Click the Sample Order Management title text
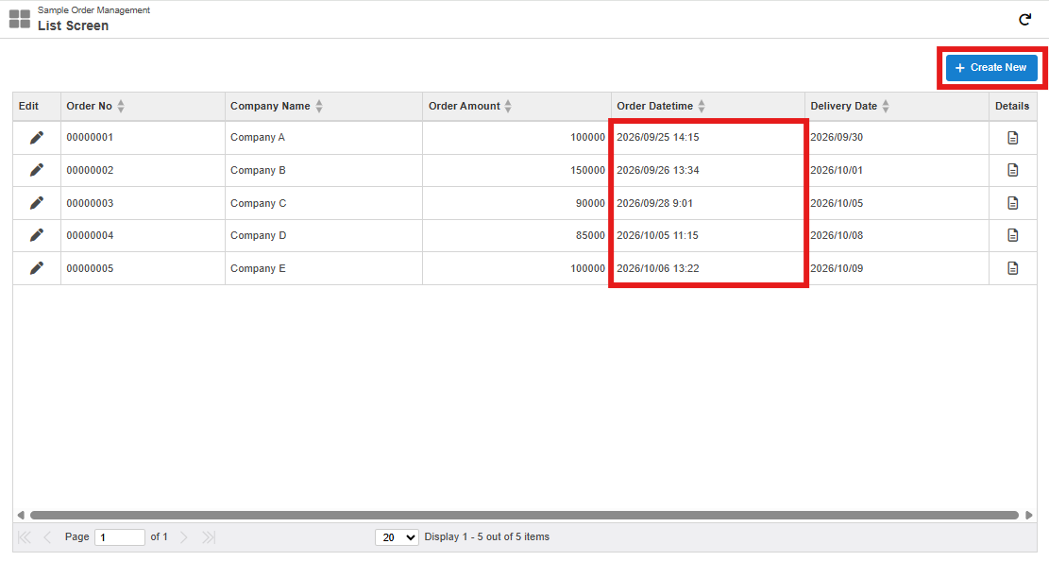The width and height of the screenshot is (1049, 561). (x=93, y=10)
